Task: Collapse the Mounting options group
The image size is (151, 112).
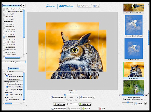Action: [x=4, y=92]
